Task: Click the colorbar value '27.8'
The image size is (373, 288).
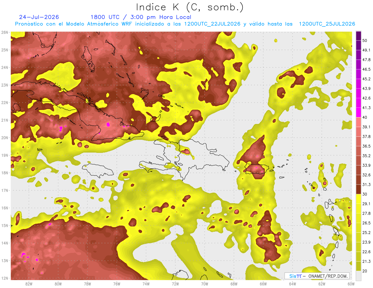Action: pyautogui.click(x=366, y=213)
